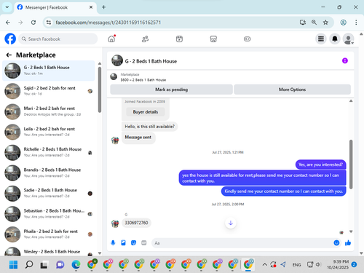
Task: Open Sadie - 2 Beds 1 Bath House chat
Action: tap(49, 193)
